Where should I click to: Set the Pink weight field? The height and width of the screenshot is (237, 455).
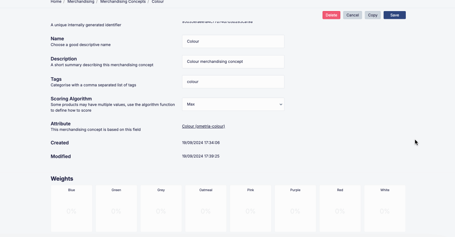coord(250,211)
